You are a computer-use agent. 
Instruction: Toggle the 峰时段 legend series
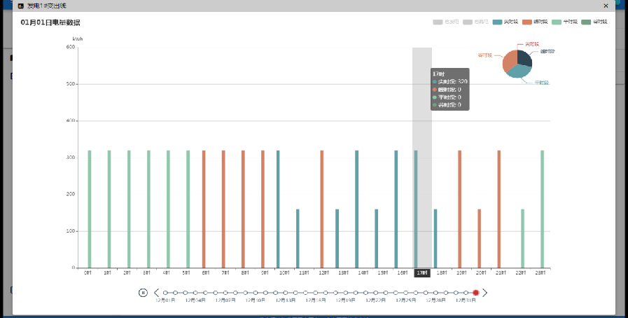(535, 22)
